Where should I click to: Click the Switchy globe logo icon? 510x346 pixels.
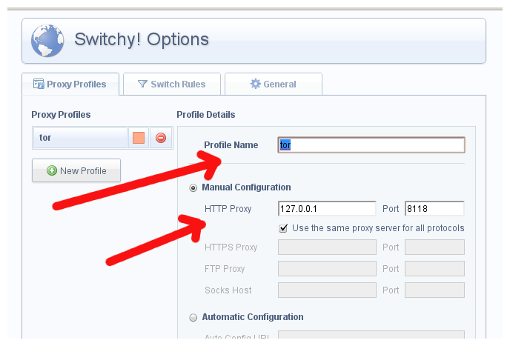(47, 41)
